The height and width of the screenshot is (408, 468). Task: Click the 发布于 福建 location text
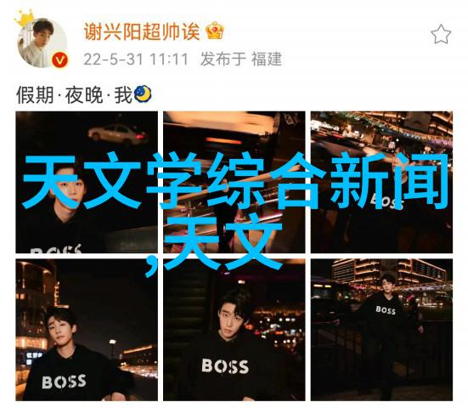click(x=241, y=59)
